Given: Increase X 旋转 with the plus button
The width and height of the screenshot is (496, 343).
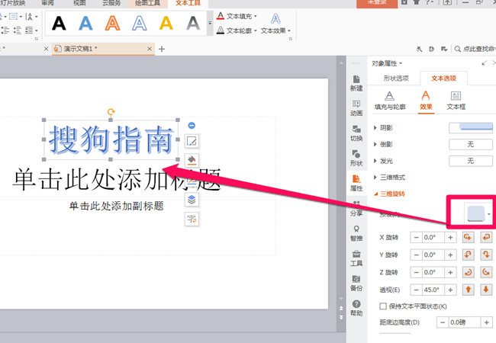Looking at the screenshot, I should tap(450, 237).
